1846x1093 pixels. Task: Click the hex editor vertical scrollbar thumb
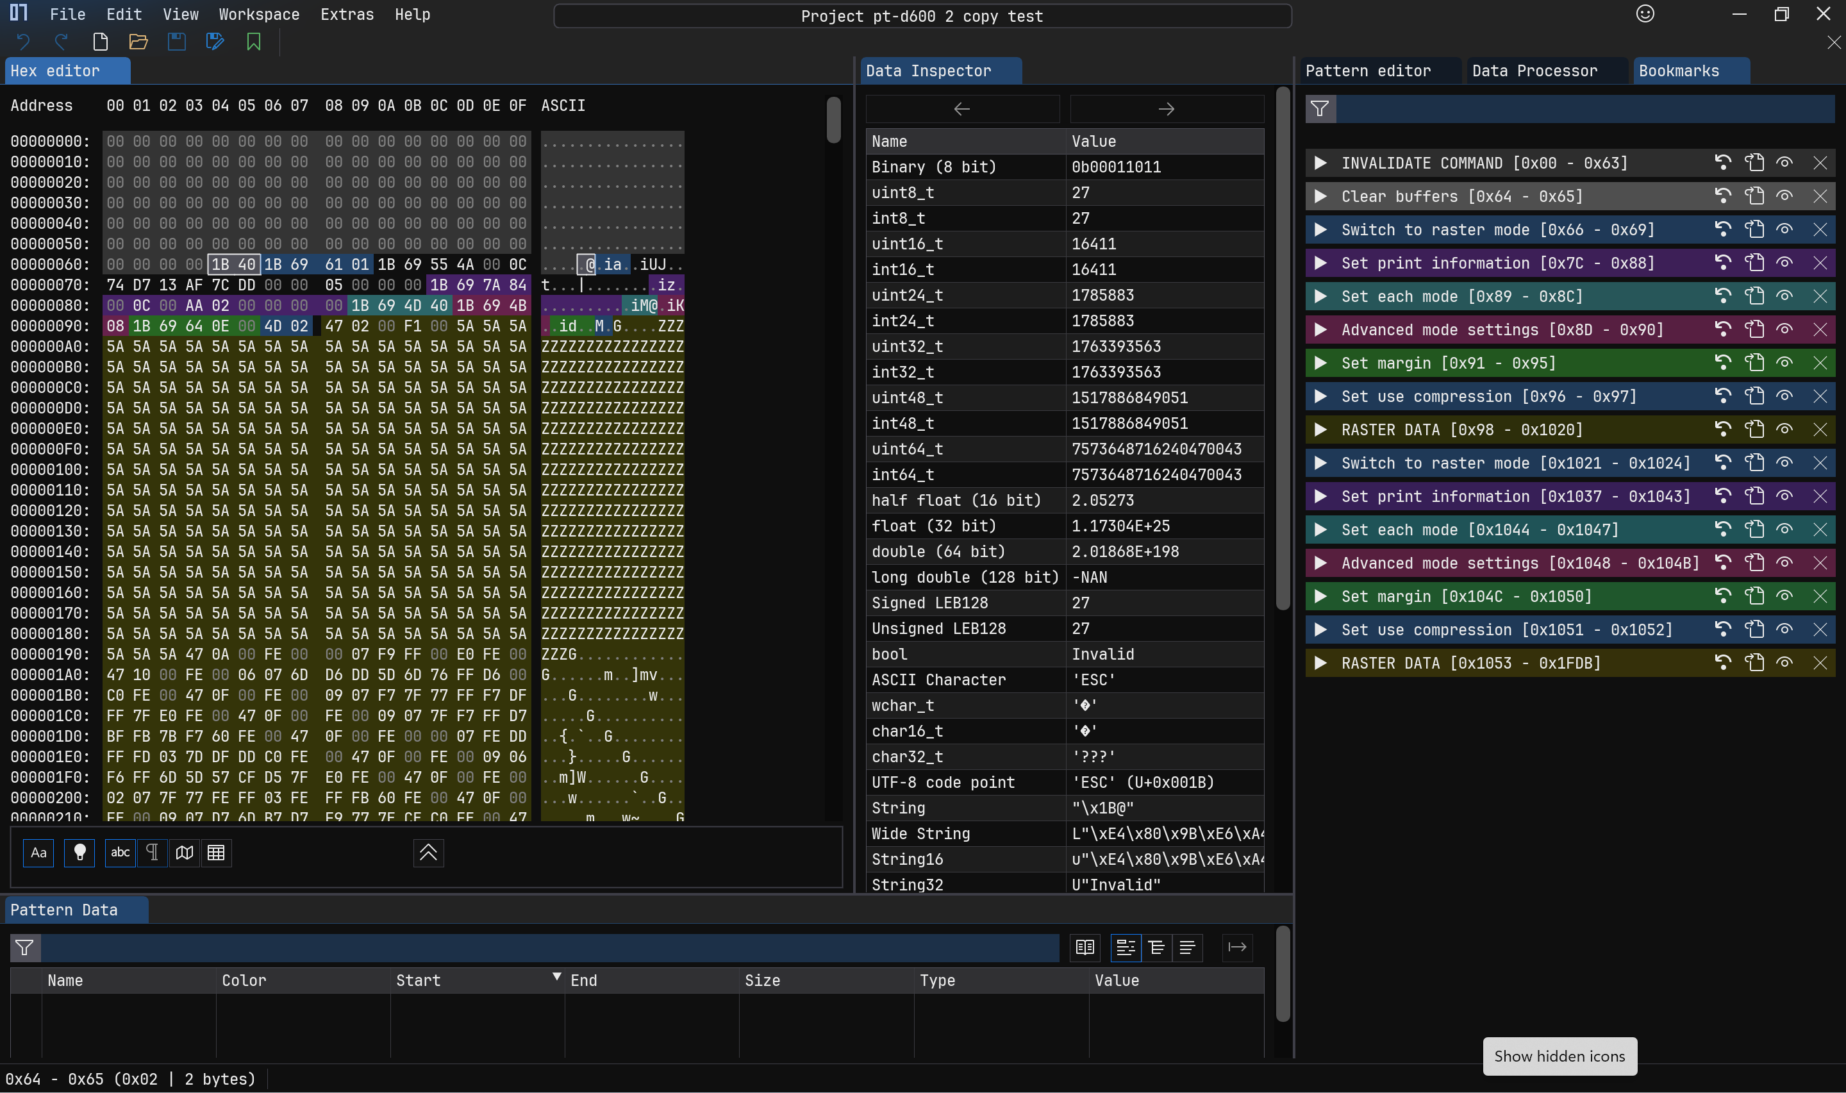pyautogui.click(x=833, y=120)
